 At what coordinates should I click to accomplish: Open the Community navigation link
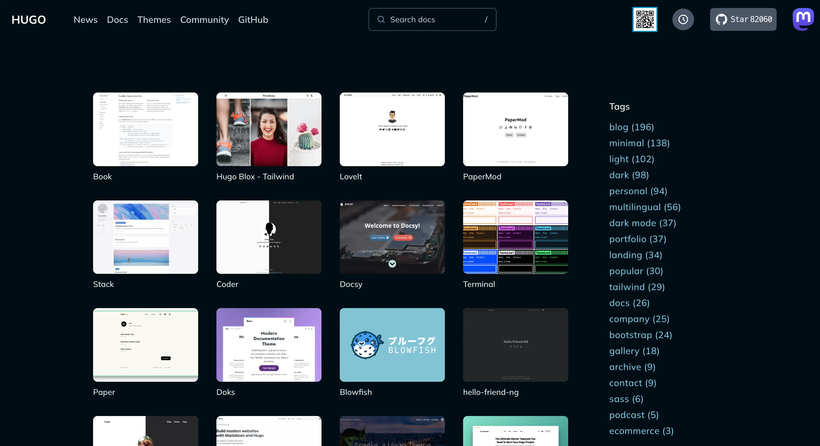[204, 20]
